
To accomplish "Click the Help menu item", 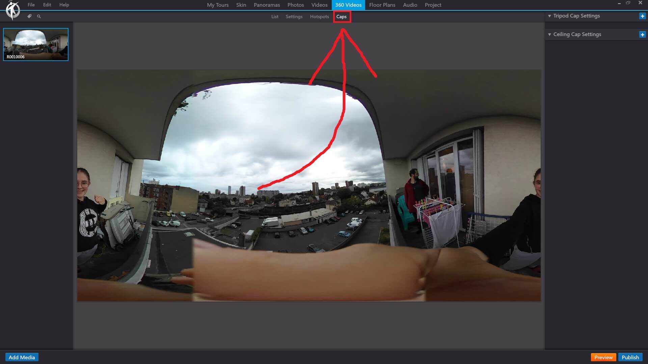I will [64, 4].
